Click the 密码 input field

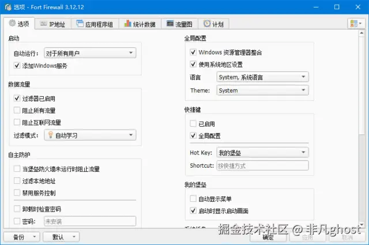(90, 221)
